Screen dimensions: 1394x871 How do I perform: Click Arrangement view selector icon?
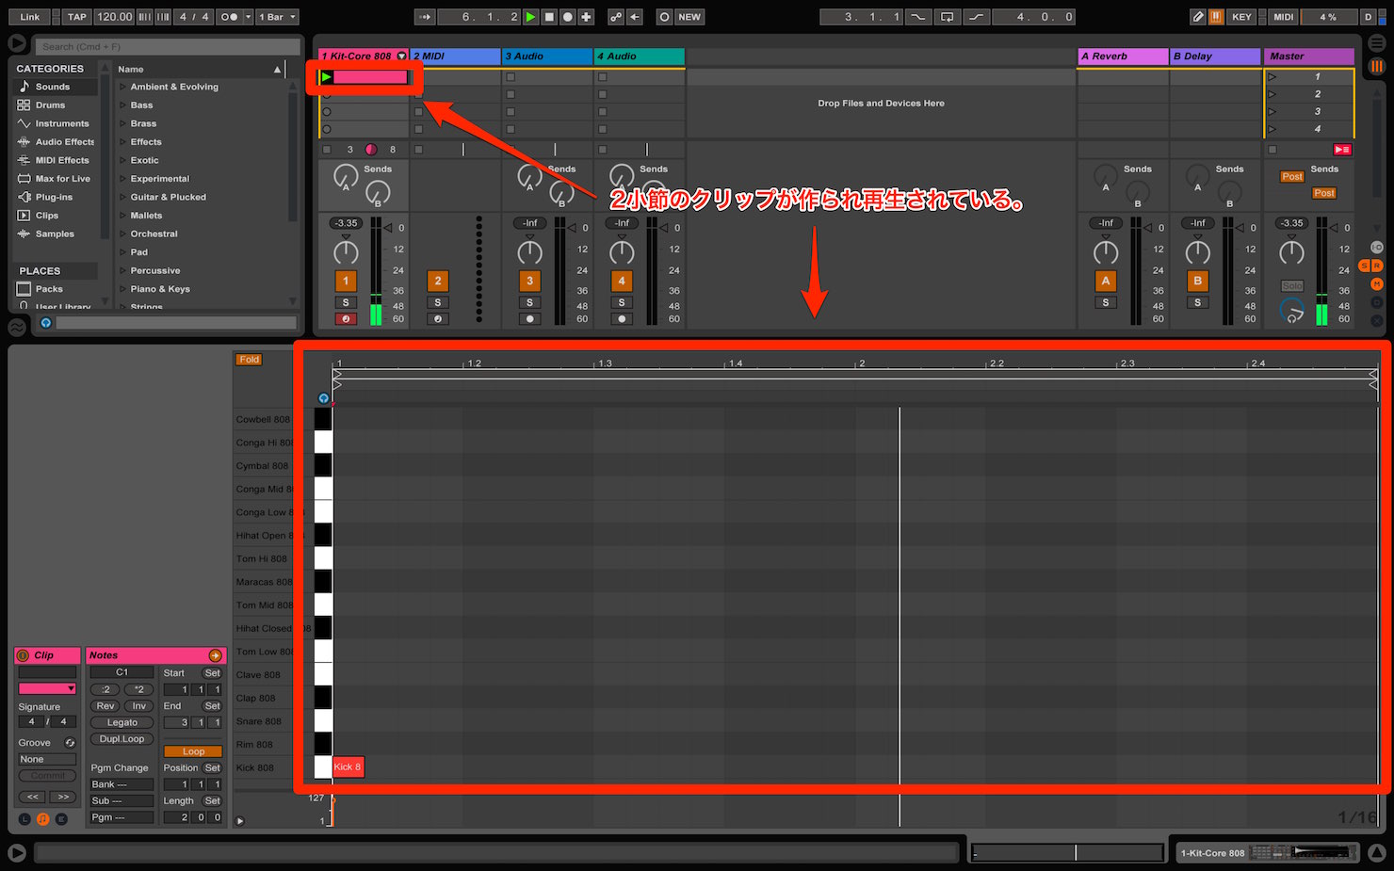pyautogui.click(x=1376, y=45)
